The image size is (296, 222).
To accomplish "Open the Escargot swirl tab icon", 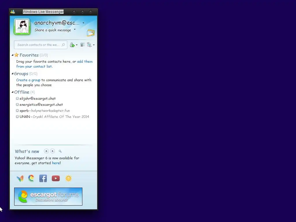I will 31,178.
